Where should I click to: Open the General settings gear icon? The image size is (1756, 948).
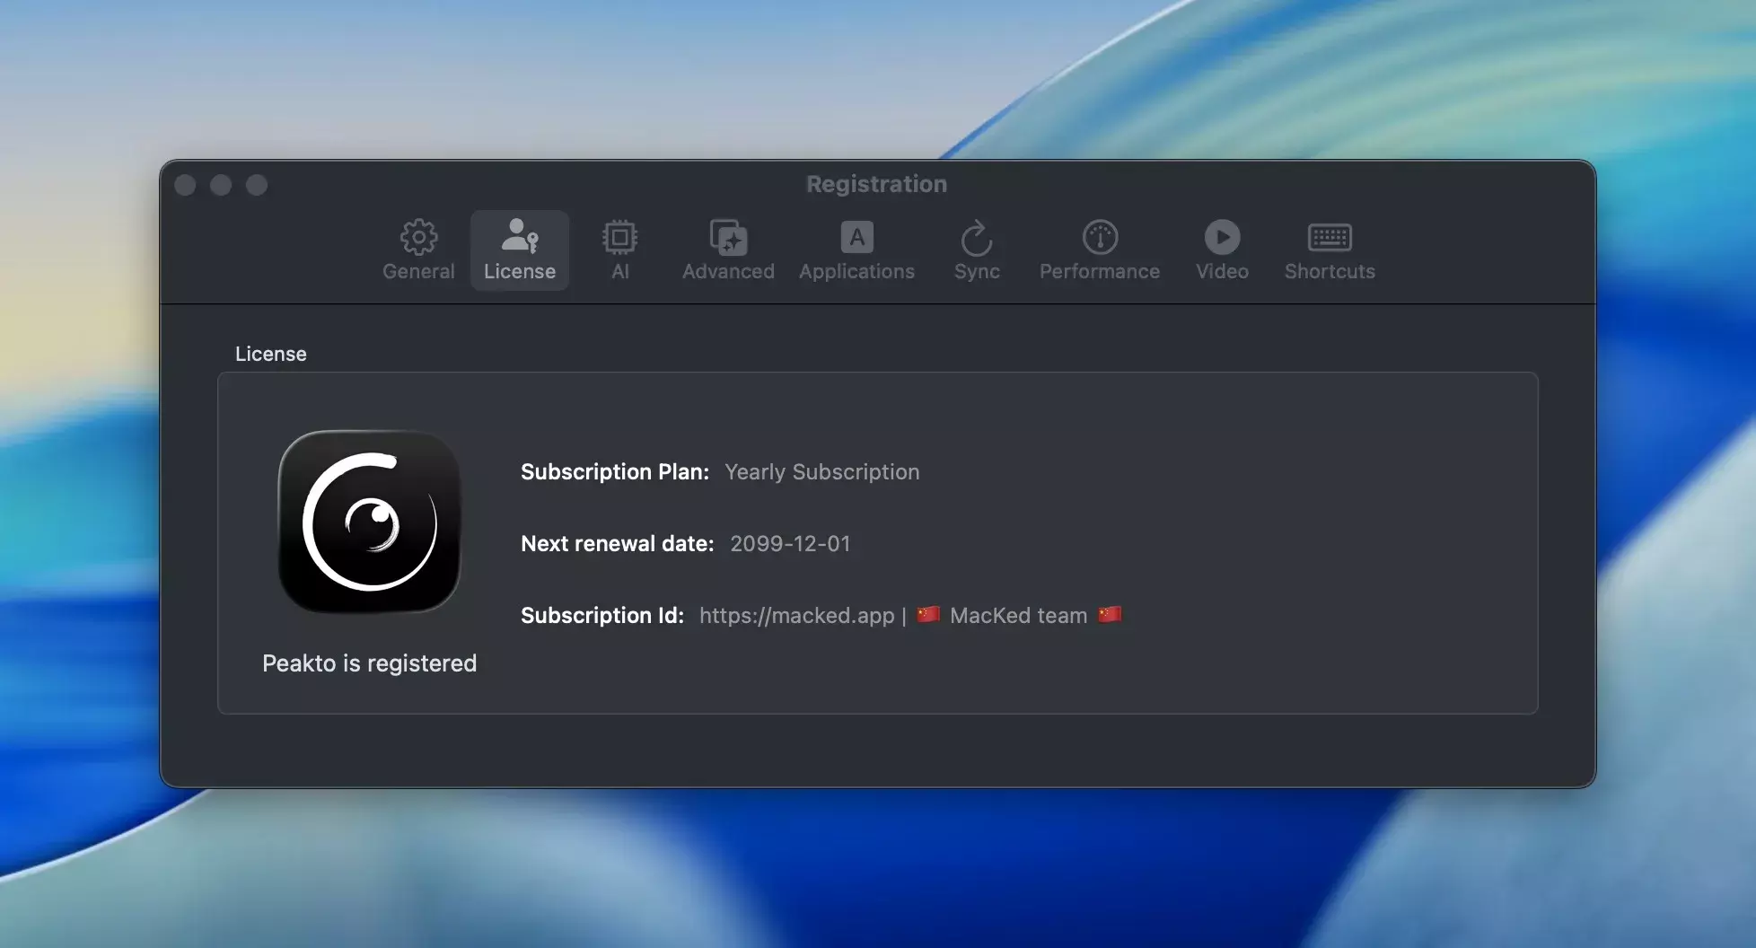(418, 239)
